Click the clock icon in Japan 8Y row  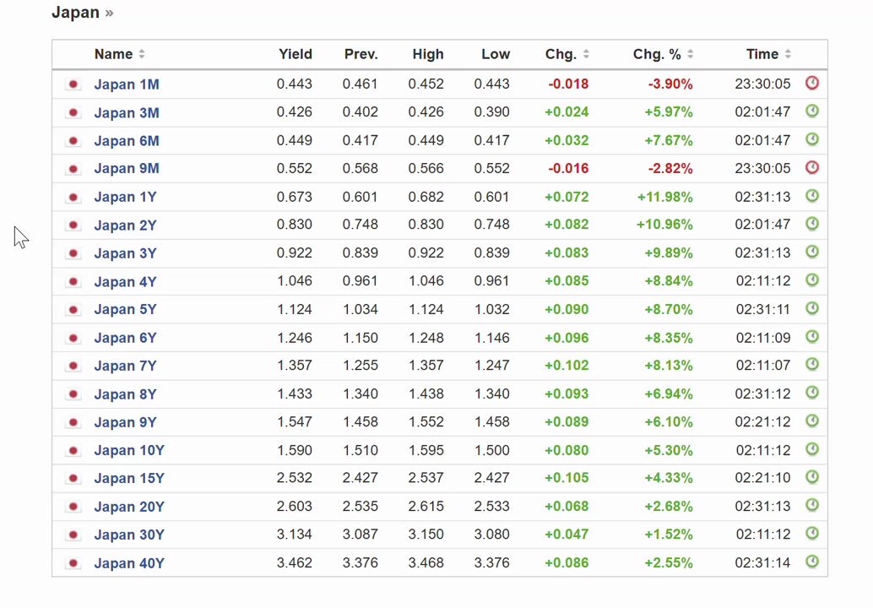tap(812, 393)
